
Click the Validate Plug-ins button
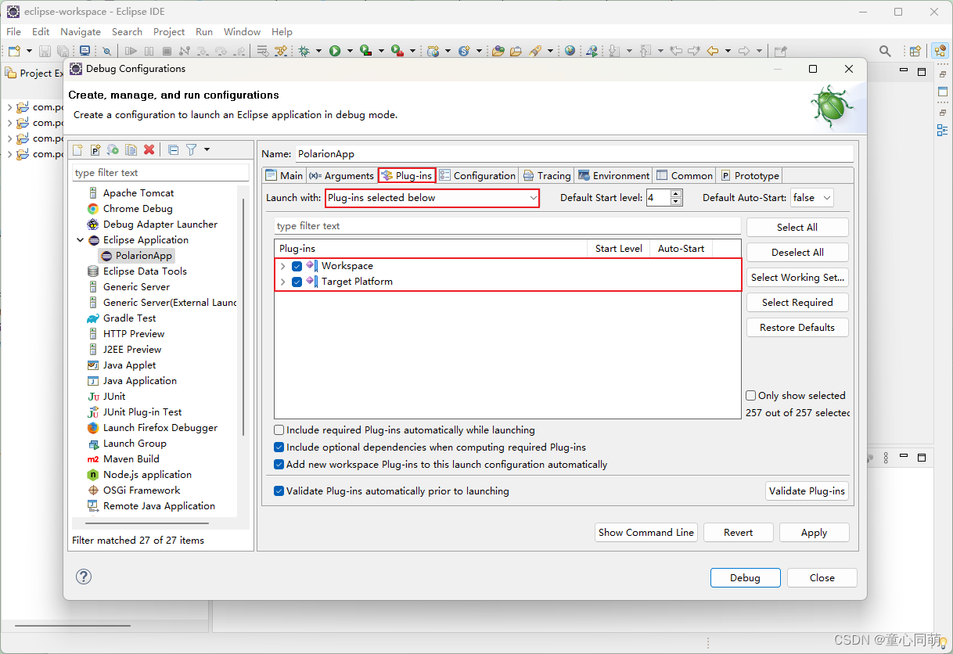click(x=807, y=490)
